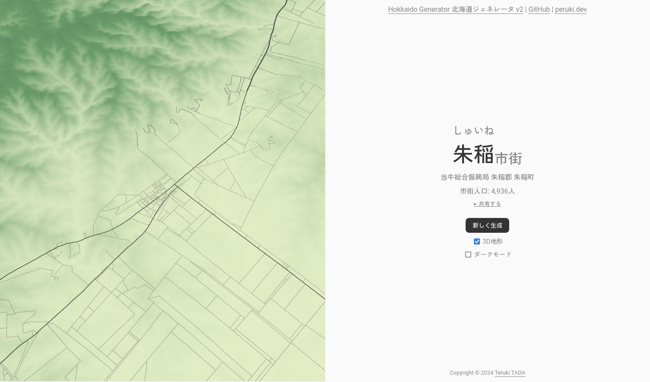Visit the peruki.dev website link

pos(571,9)
